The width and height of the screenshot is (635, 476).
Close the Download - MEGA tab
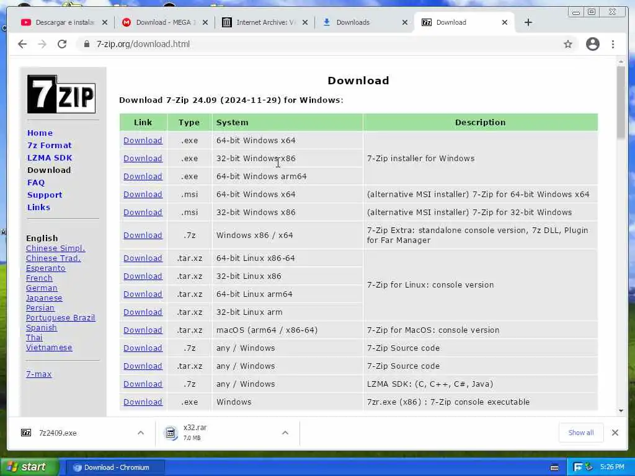pyautogui.click(x=205, y=22)
